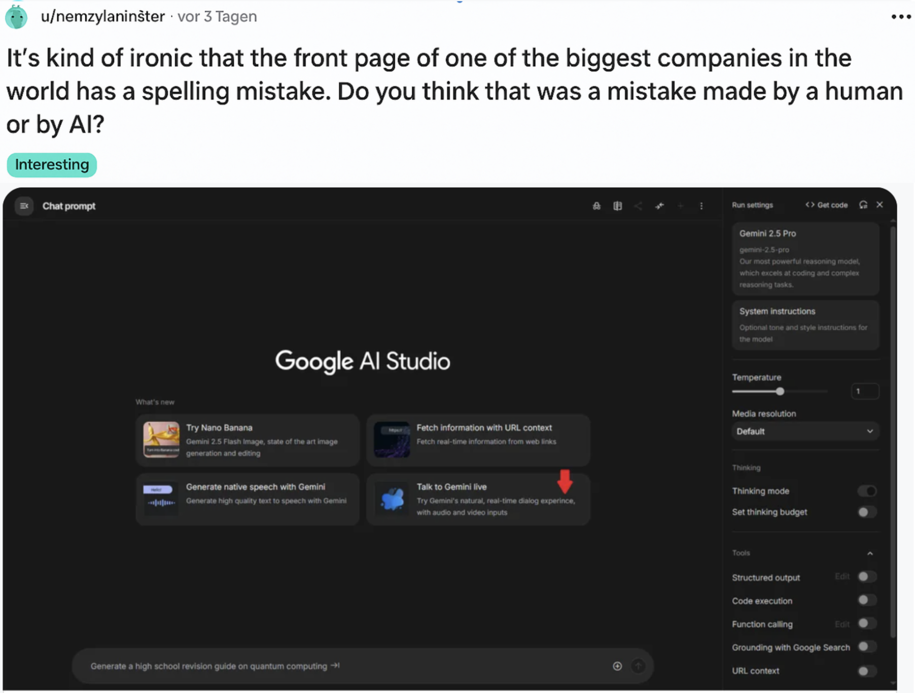Open the Media resolution Default dropdown
This screenshot has width=915, height=693.
805,432
